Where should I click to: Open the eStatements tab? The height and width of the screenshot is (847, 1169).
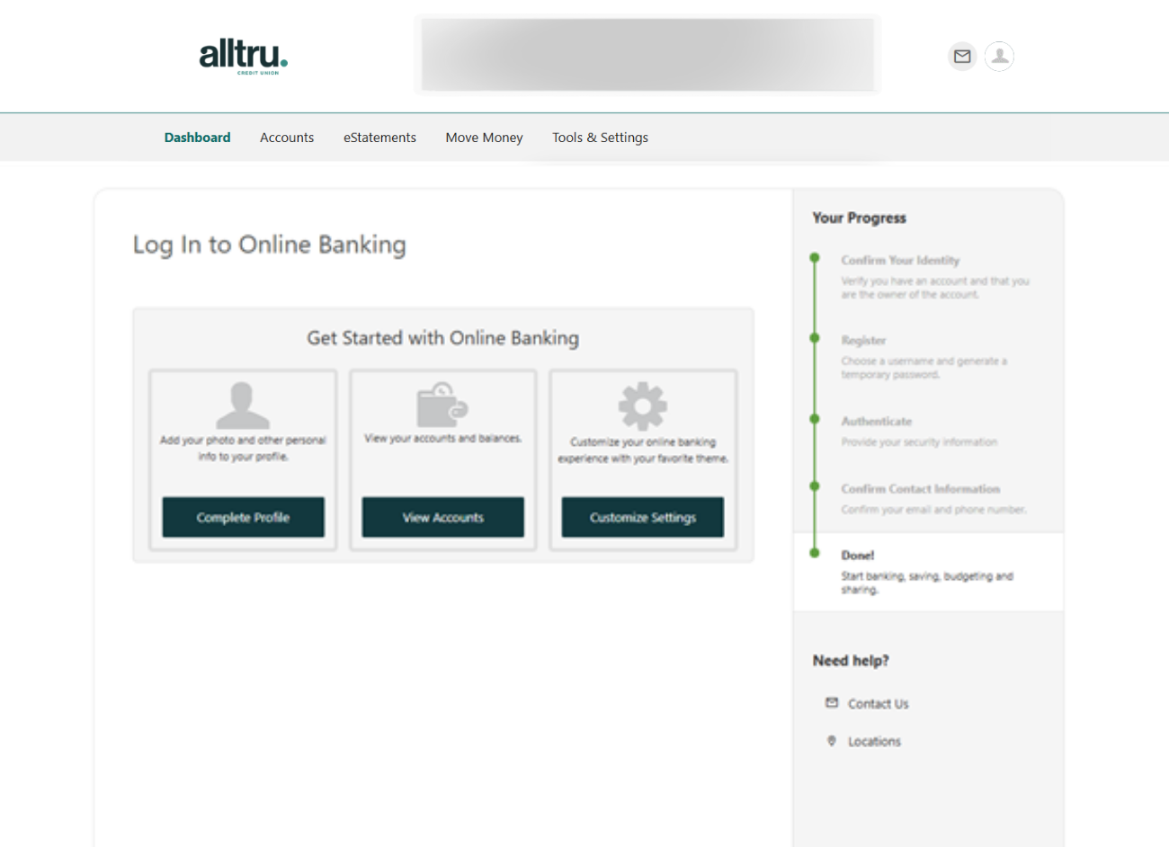tap(379, 137)
